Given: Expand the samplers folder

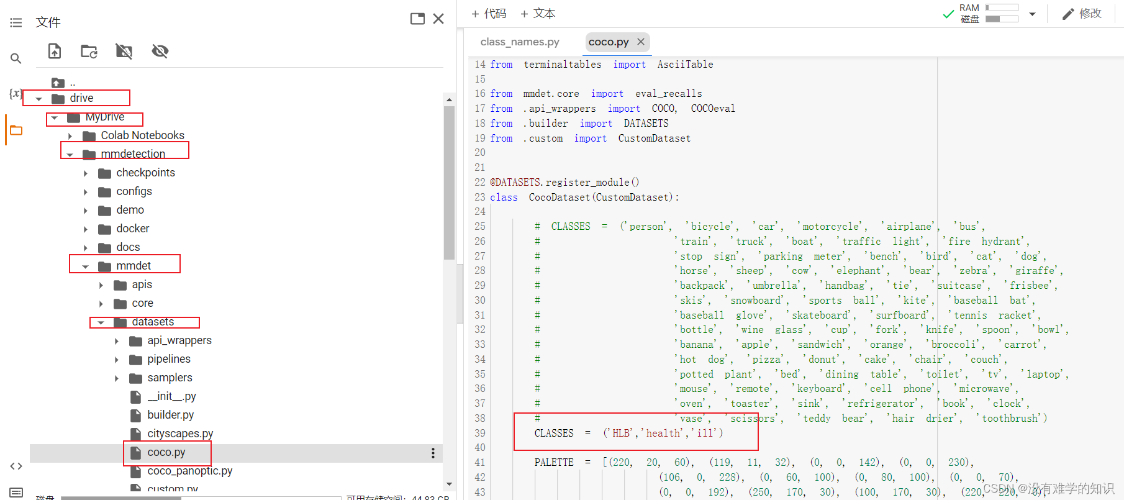Looking at the screenshot, I should (117, 378).
